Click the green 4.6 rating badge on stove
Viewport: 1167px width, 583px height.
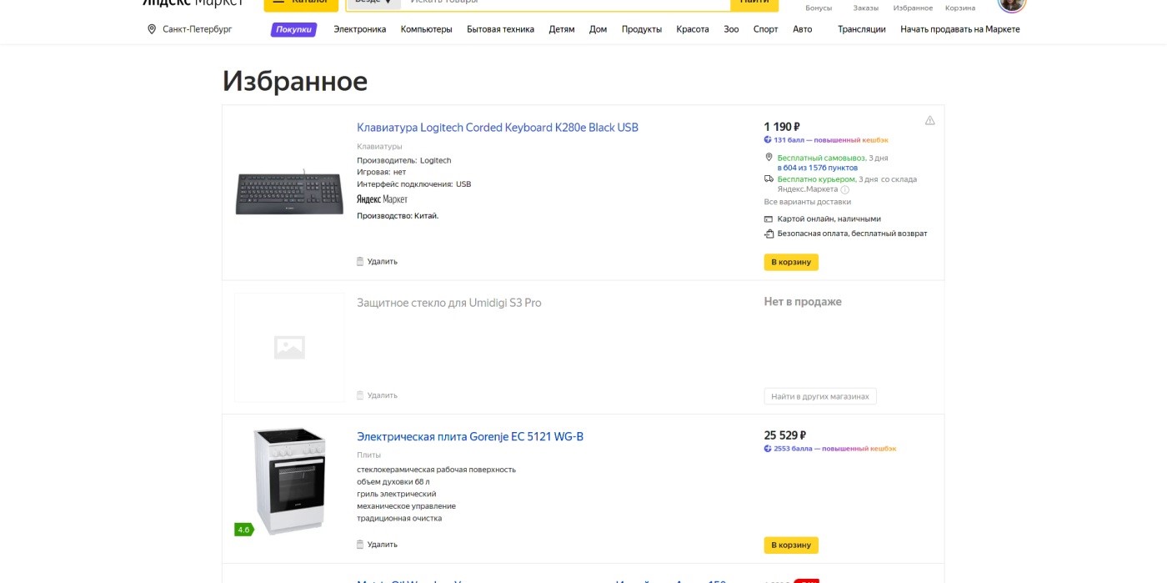click(243, 530)
